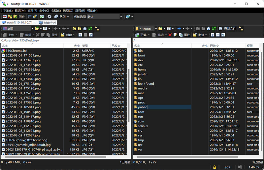
Task: Delete the selected remote item with red X
Action: (x=170, y=35)
